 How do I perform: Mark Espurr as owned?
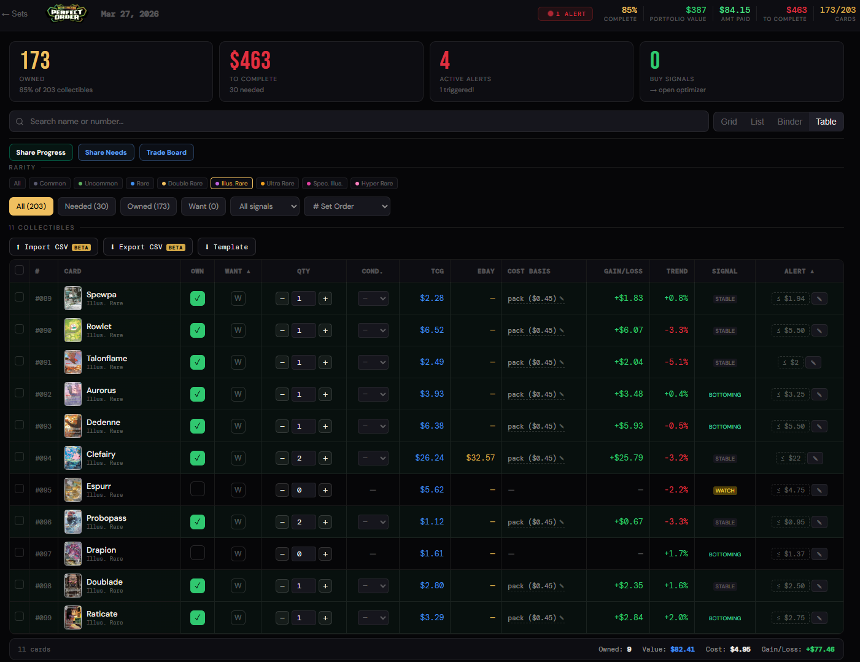[198, 489]
